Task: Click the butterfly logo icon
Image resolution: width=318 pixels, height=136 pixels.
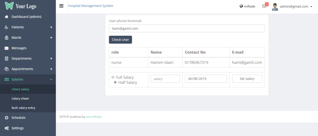Action: [9, 6]
